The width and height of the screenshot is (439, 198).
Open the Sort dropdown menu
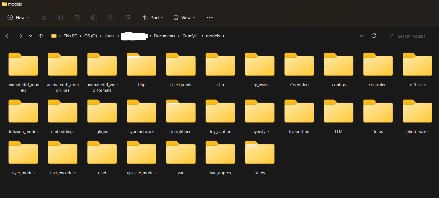153,18
